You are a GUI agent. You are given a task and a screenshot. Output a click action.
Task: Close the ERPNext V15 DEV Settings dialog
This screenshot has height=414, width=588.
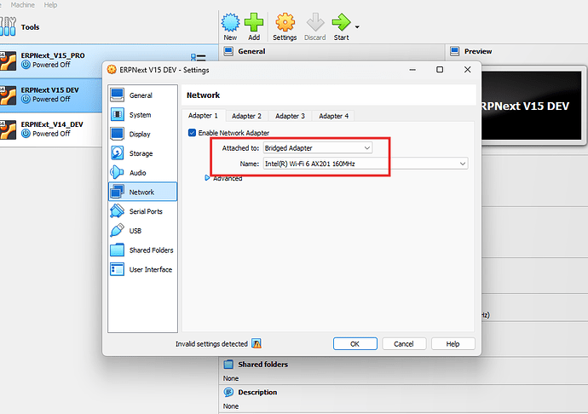click(467, 70)
